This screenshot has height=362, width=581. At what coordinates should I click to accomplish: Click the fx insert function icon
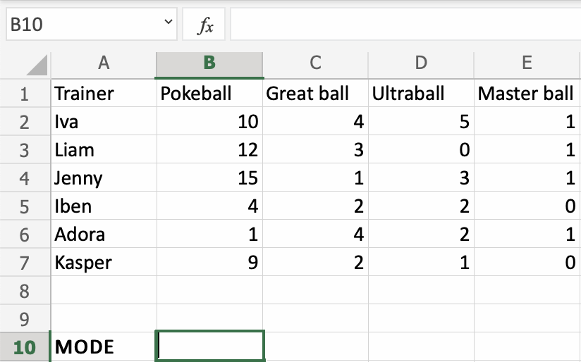(205, 26)
